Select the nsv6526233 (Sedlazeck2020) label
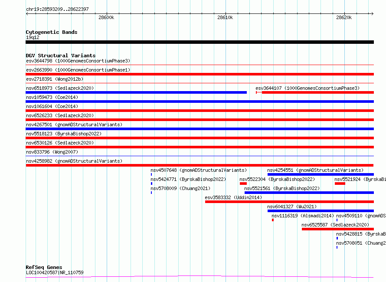The image size is (386, 282). (60, 115)
